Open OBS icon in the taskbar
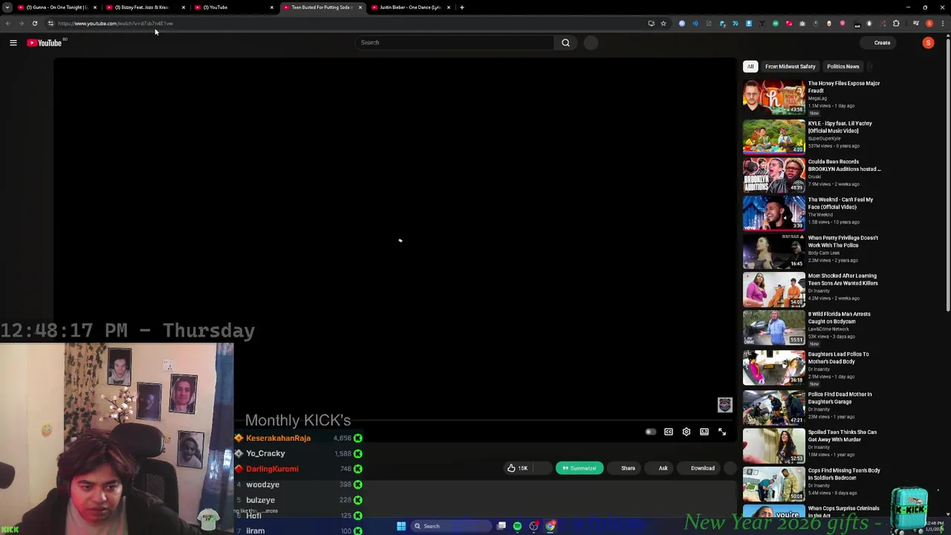The image size is (951, 535). (533, 526)
